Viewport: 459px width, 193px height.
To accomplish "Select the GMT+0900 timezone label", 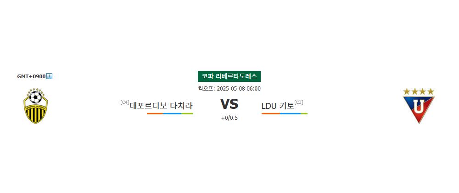I will 31,76.
